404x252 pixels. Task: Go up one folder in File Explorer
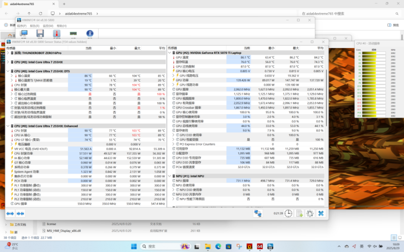[29, 14]
